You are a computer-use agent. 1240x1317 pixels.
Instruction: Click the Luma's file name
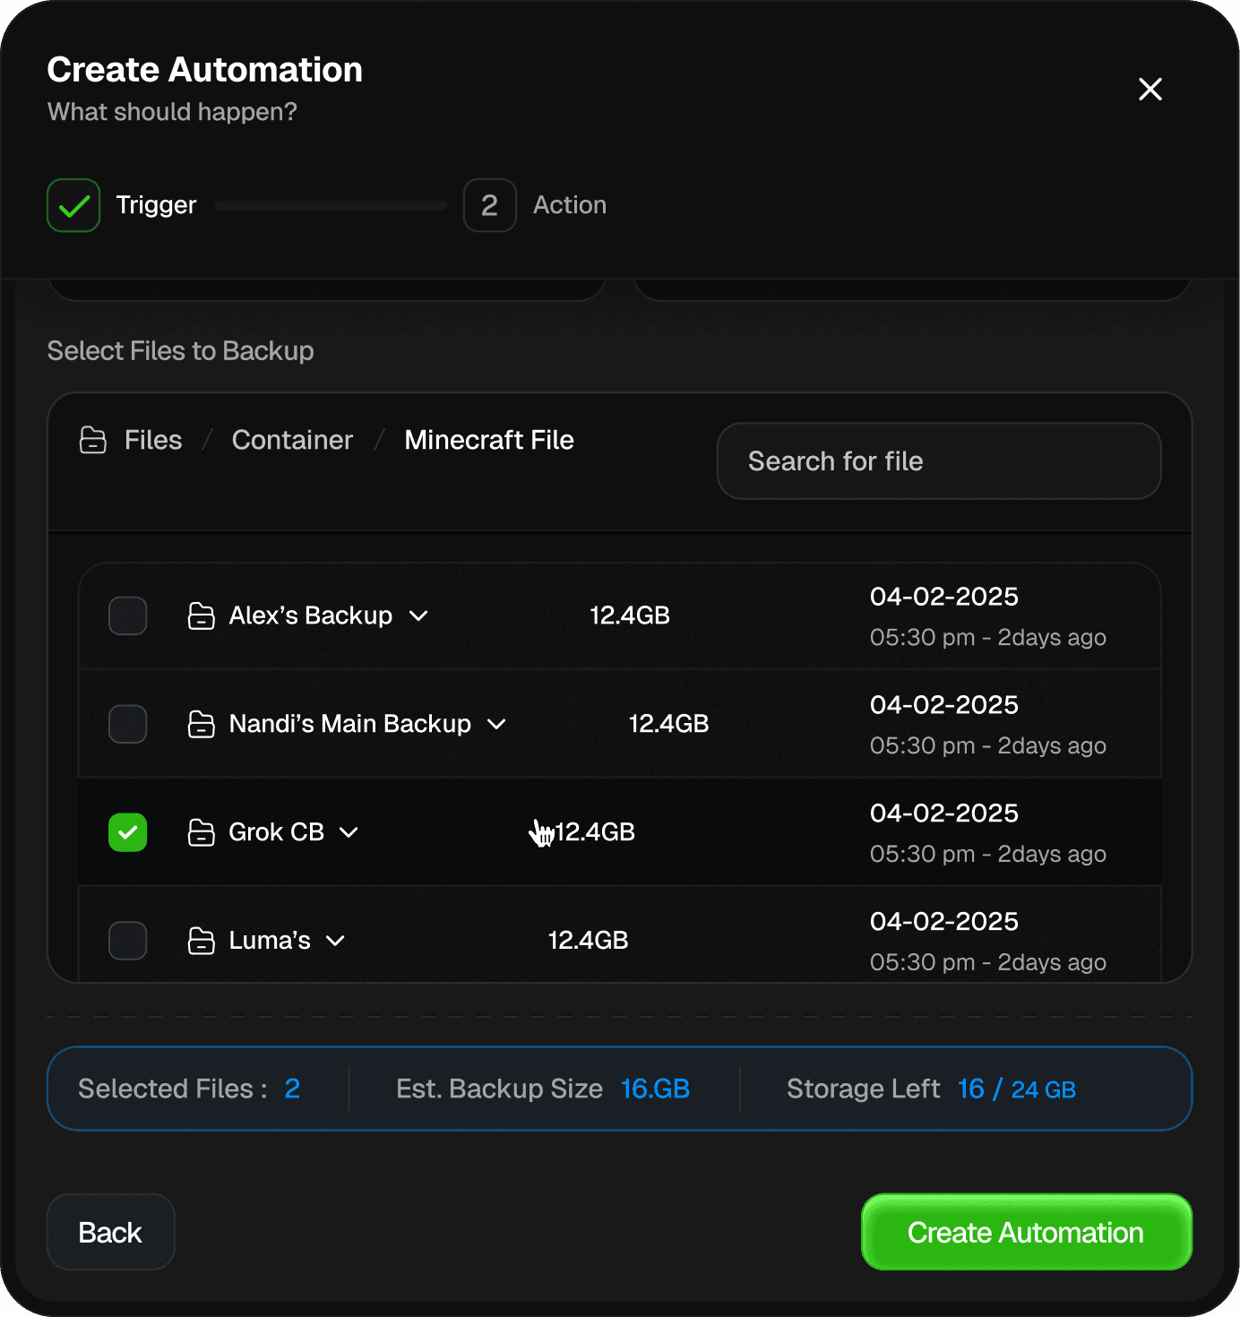click(270, 941)
